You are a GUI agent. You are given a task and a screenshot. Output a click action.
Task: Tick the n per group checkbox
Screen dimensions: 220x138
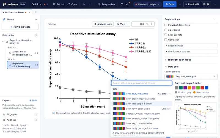(x=166, y=30)
